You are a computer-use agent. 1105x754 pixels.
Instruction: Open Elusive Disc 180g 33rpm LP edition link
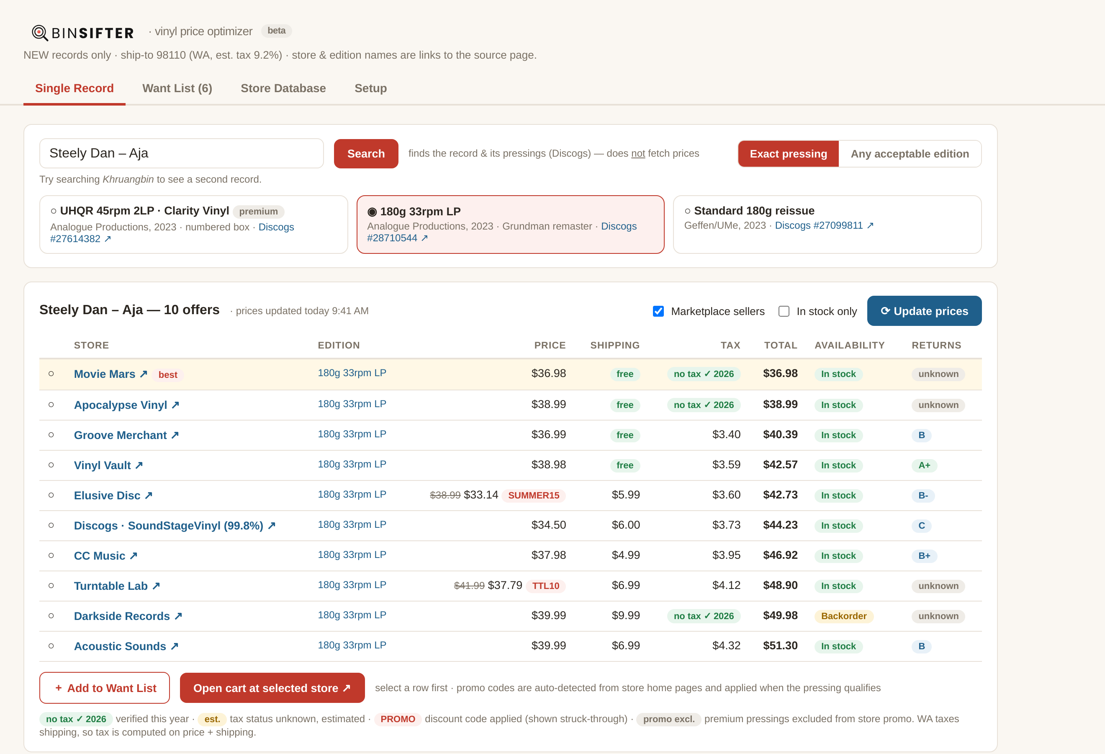pos(352,495)
